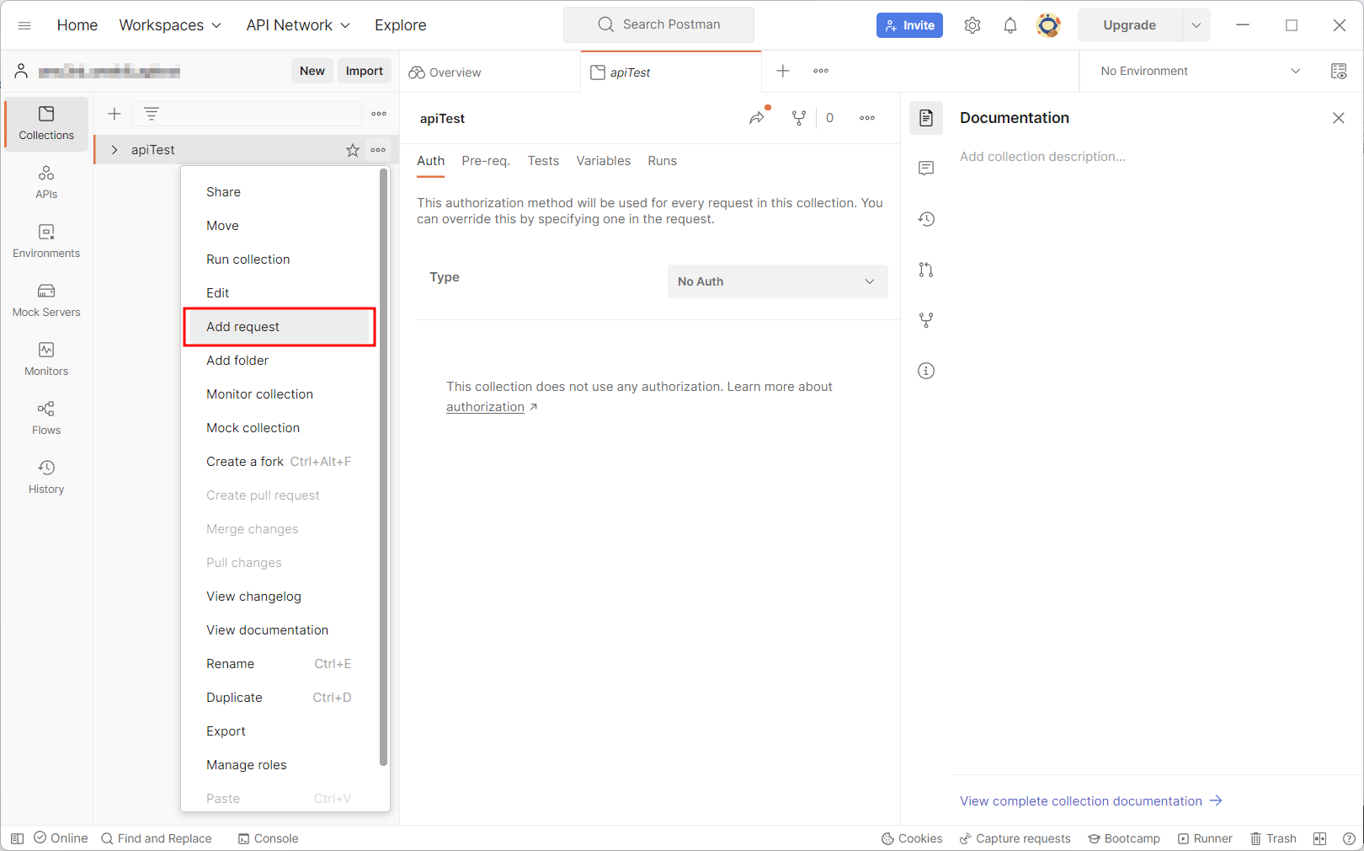Image resolution: width=1364 pixels, height=851 pixels.
Task: Open the settings gear icon
Action: pyautogui.click(x=972, y=25)
